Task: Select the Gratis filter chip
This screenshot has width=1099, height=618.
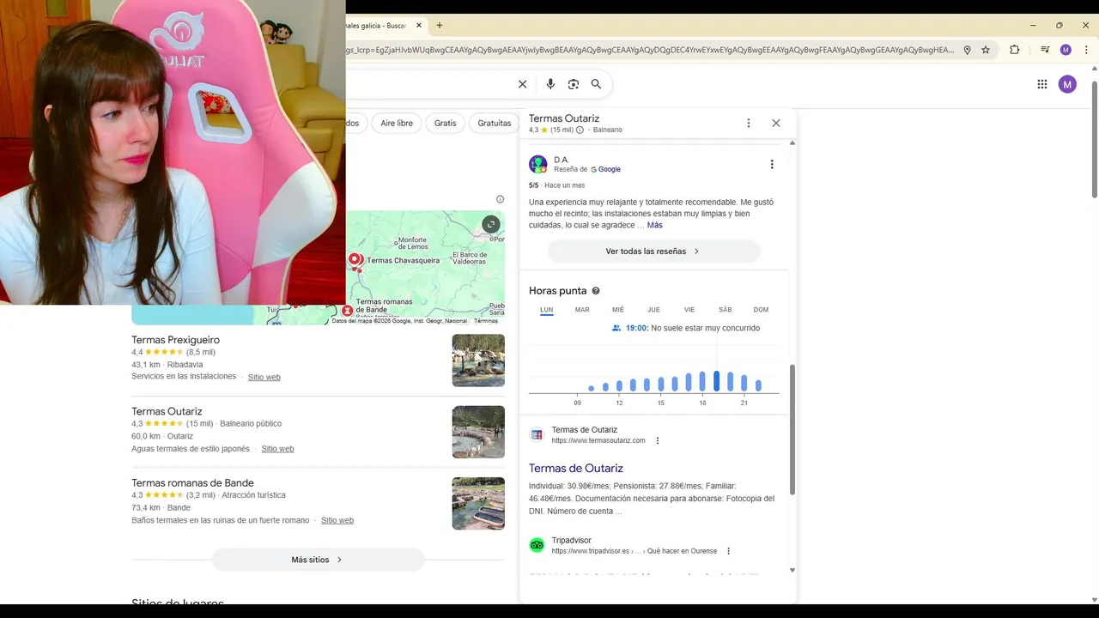Action: (446, 123)
